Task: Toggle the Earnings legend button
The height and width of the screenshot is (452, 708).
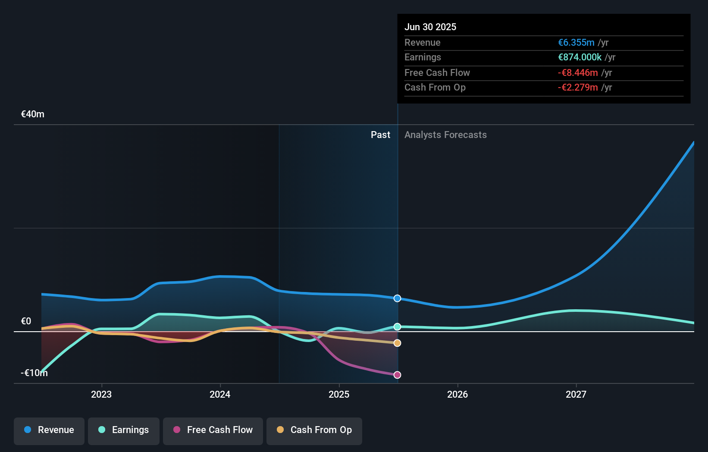Action: tap(124, 431)
